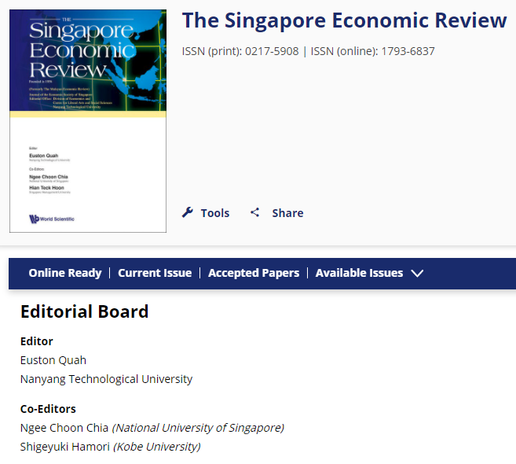
Task: Click the wrench icon beside Tools
Action: (x=188, y=212)
